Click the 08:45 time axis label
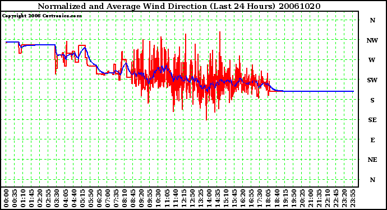Image resolution: width=387 pixels, height=210 pixels. (133, 198)
